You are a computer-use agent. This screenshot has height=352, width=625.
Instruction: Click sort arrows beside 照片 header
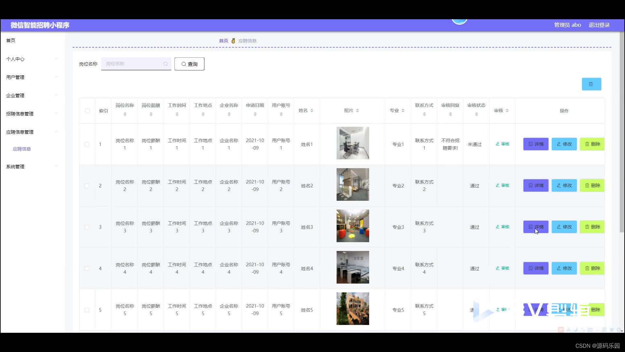tap(357, 110)
